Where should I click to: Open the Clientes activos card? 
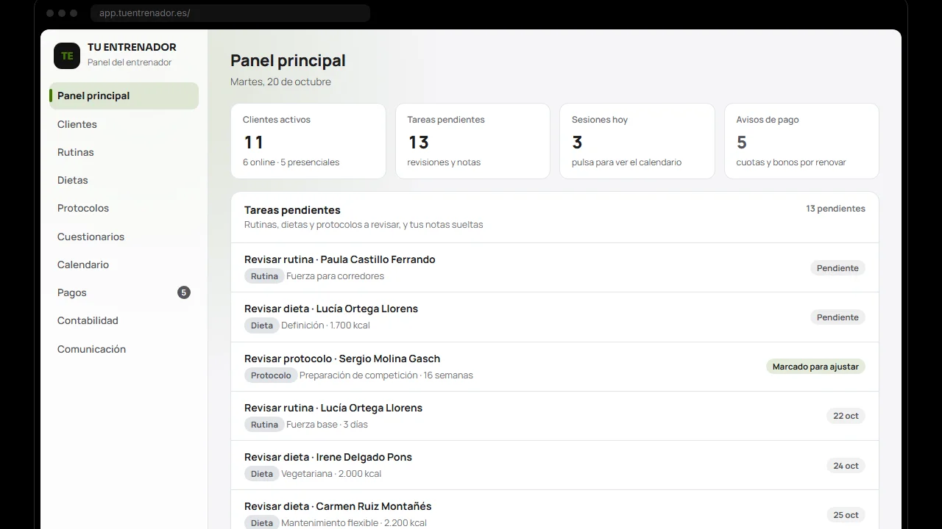[x=308, y=141]
